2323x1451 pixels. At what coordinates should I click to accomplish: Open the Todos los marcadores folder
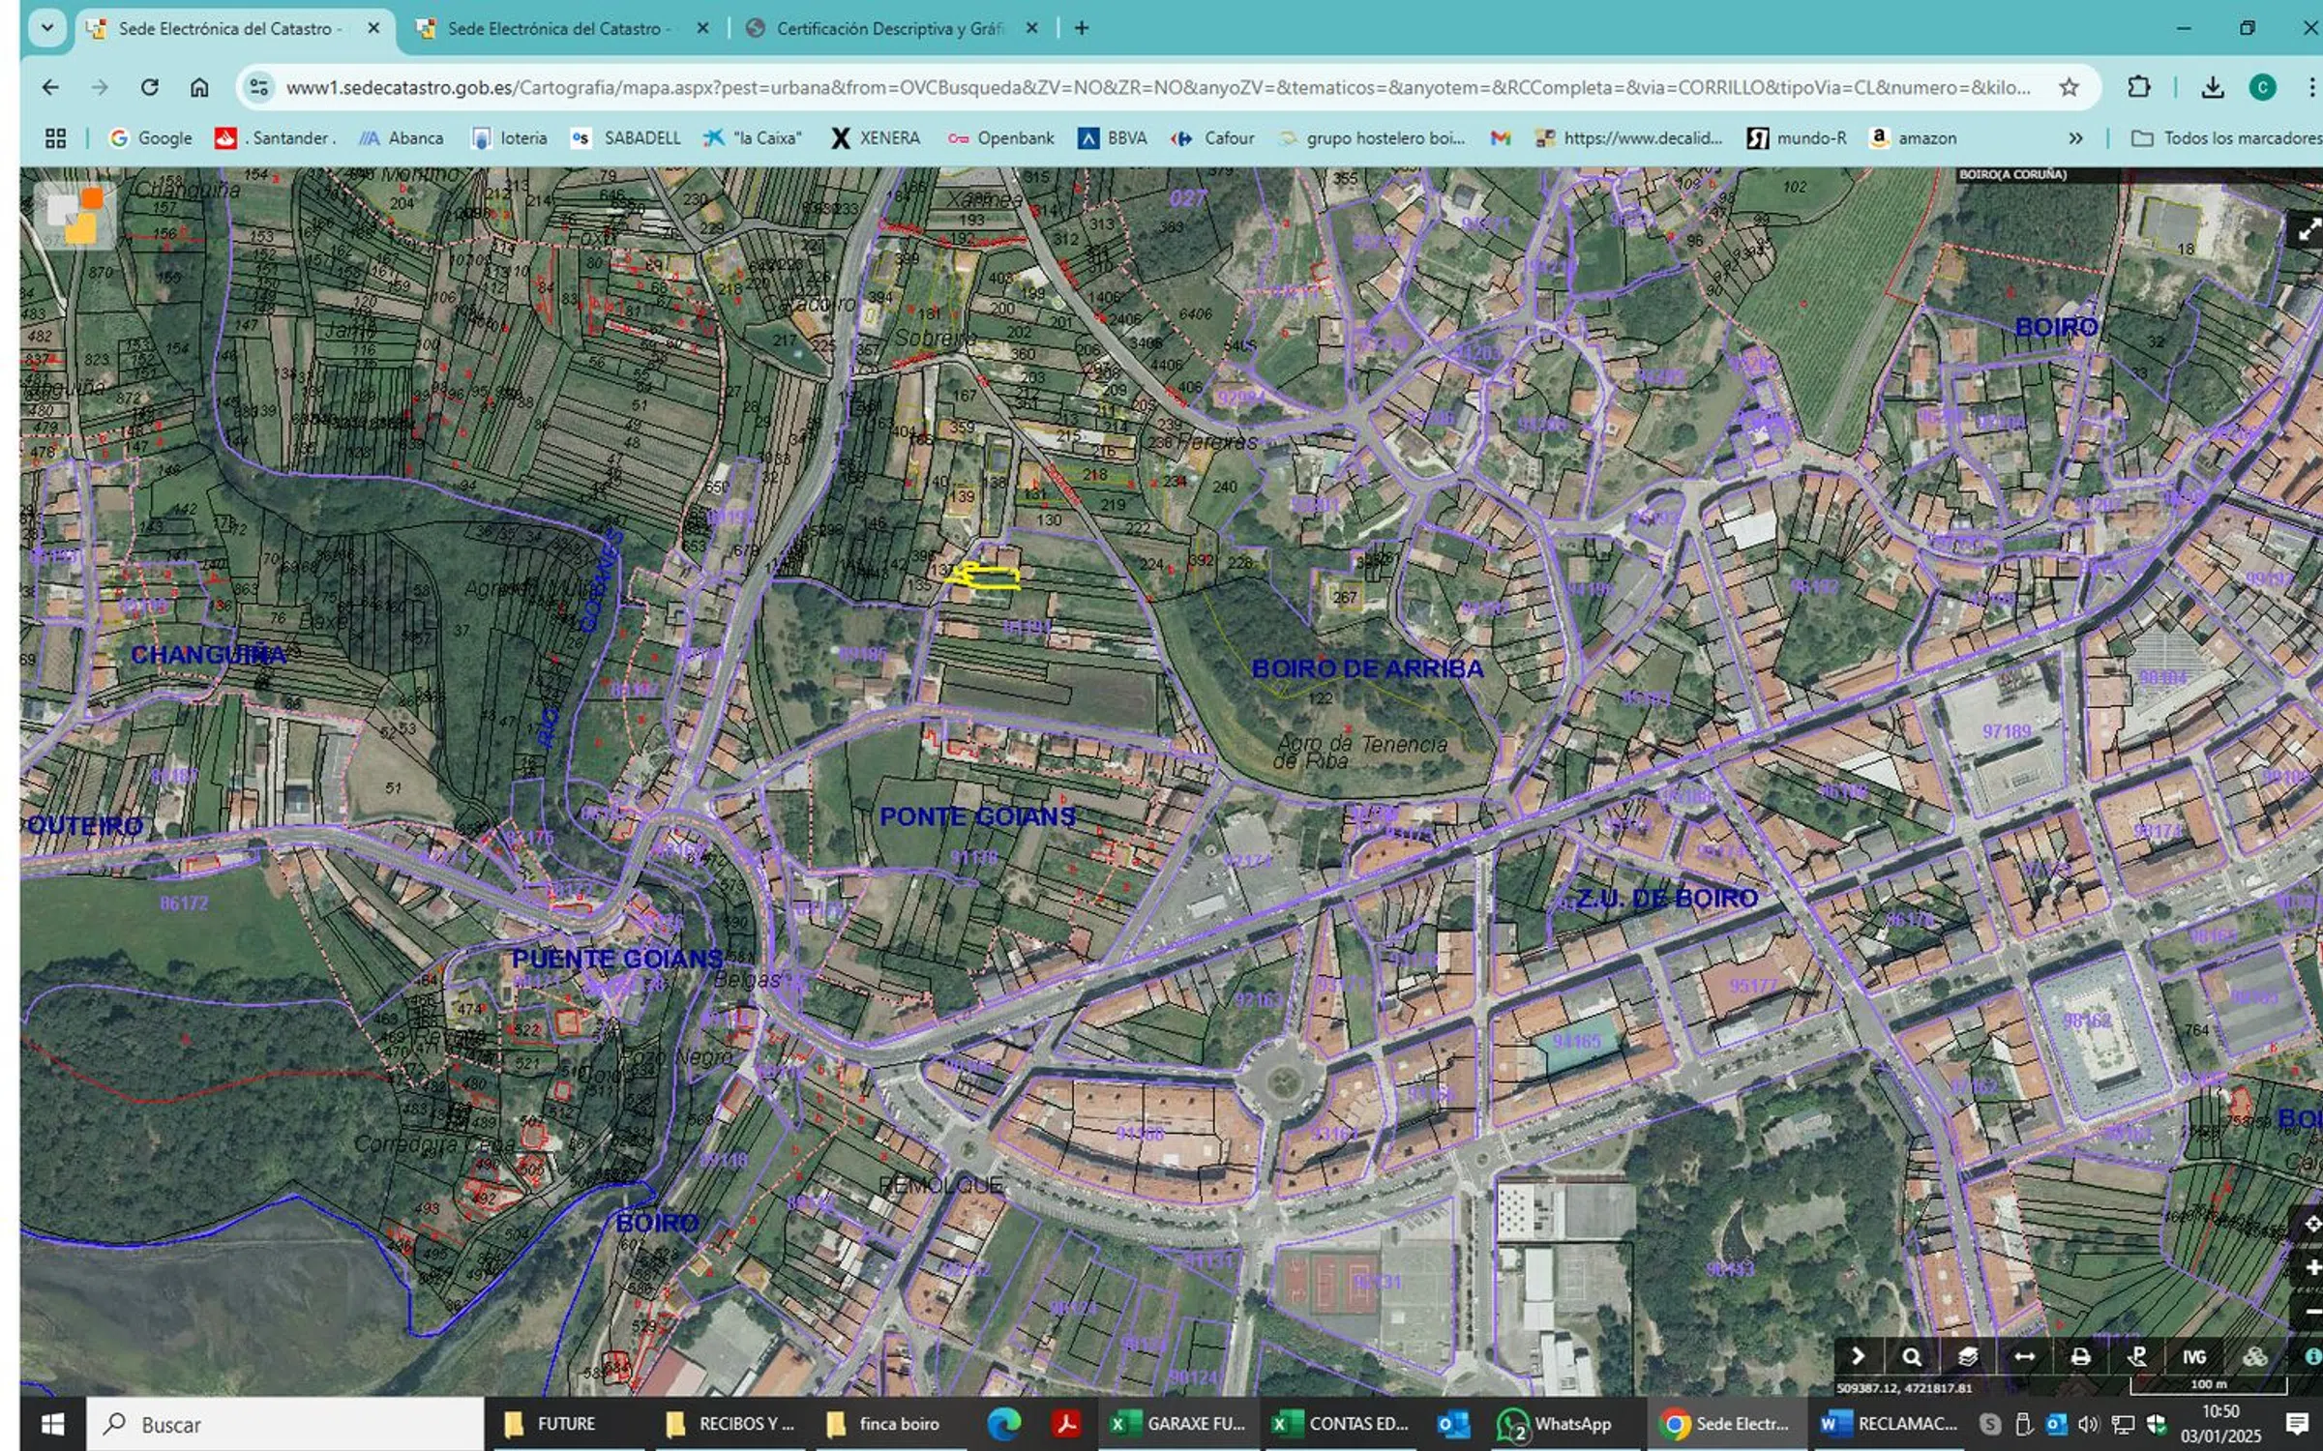click(2225, 138)
